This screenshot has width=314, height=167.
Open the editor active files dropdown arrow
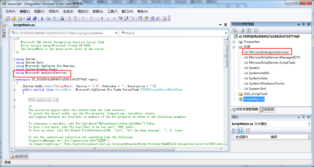[220, 25]
